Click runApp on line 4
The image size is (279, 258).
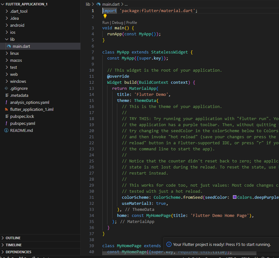114,34
